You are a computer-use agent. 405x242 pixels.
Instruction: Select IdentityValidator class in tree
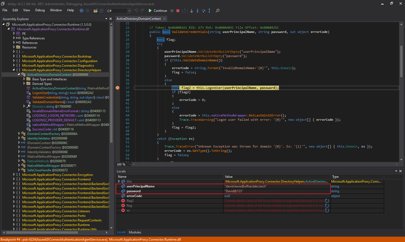(x=47, y=138)
